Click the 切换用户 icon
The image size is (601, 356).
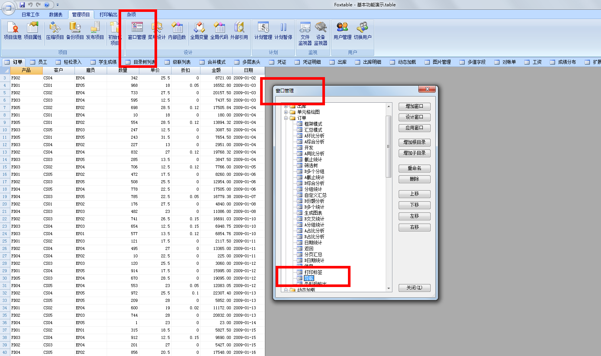362,31
